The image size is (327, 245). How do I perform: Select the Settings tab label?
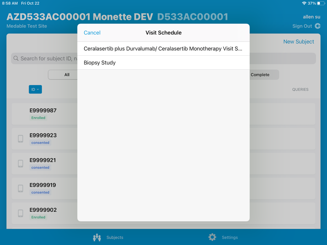click(x=230, y=237)
